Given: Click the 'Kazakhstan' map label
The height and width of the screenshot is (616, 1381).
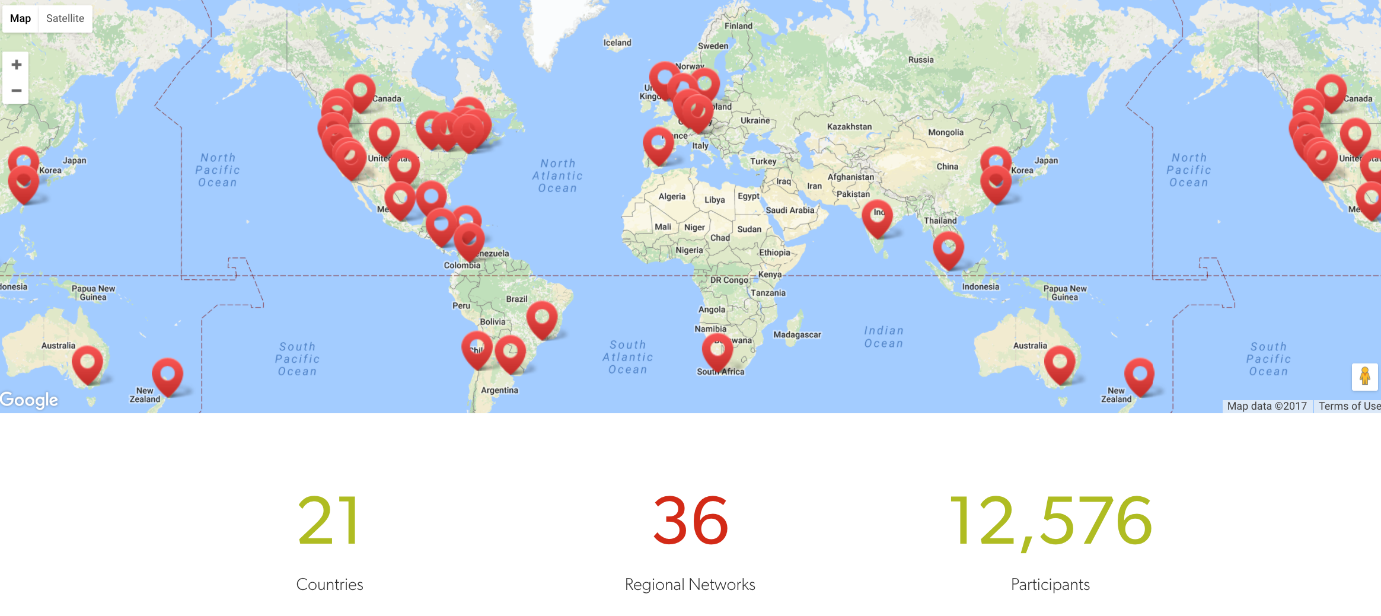Looking at the screenshot, I should 849,127.
